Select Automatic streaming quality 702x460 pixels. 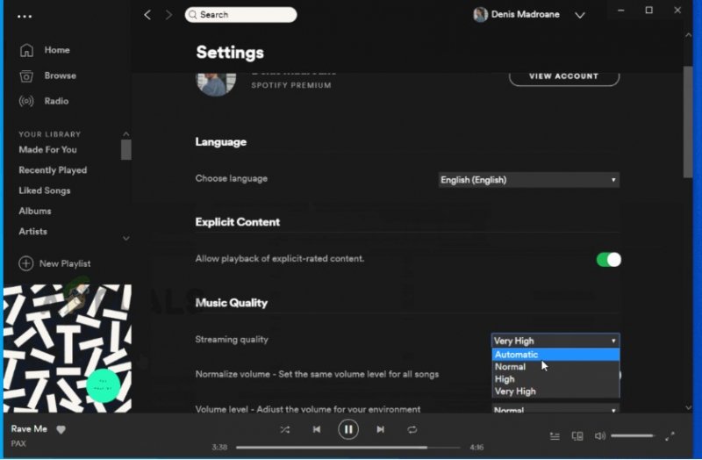click(x=555, y=355)
